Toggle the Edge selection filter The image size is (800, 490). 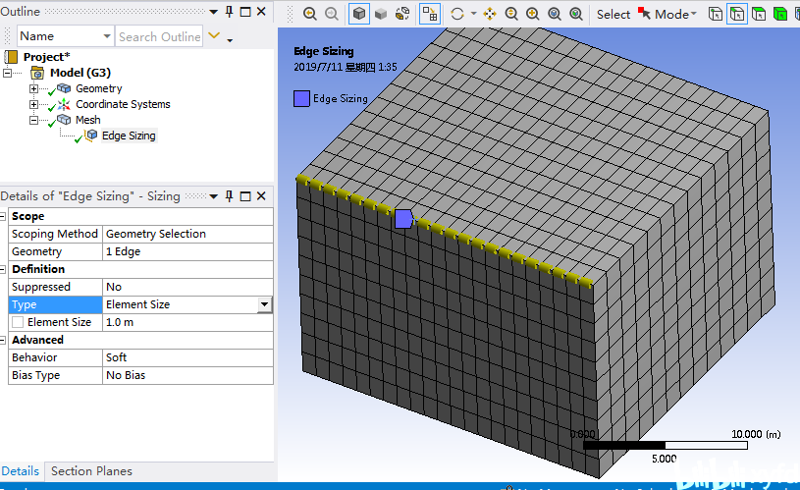tap(737, 14)
